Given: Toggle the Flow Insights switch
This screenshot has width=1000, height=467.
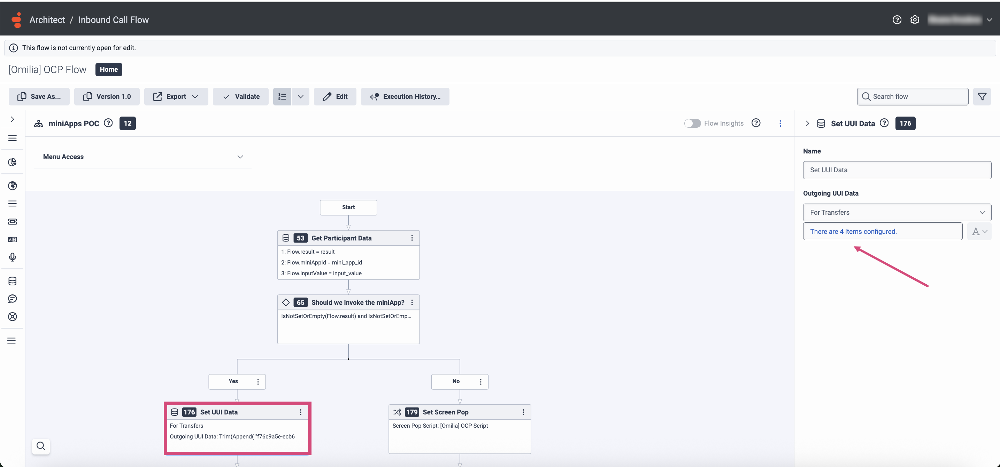Looking at the screenshot, I should (692, 123).
